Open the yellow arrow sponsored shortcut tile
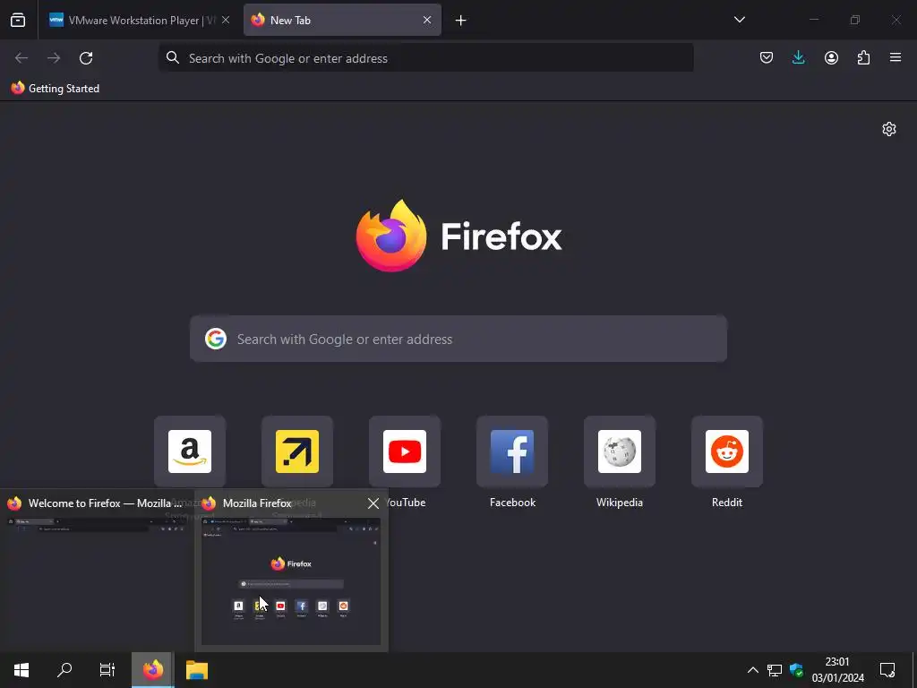 click(297, 451)
